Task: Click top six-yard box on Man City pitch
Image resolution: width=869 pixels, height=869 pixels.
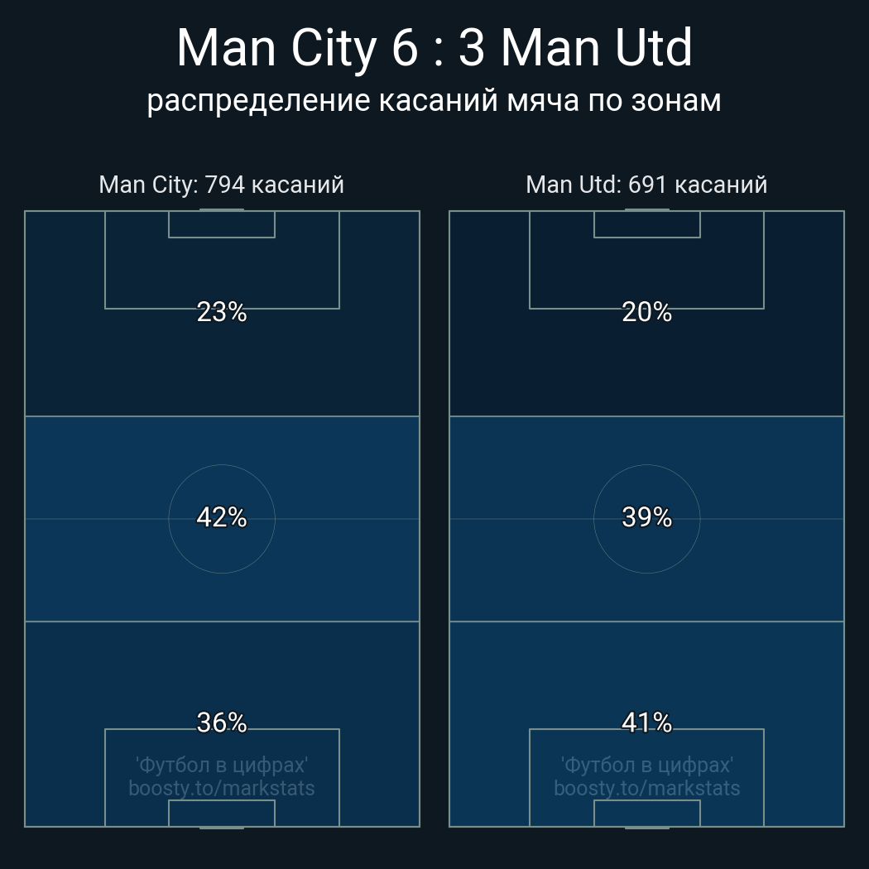Action: (x=222, y=224)
